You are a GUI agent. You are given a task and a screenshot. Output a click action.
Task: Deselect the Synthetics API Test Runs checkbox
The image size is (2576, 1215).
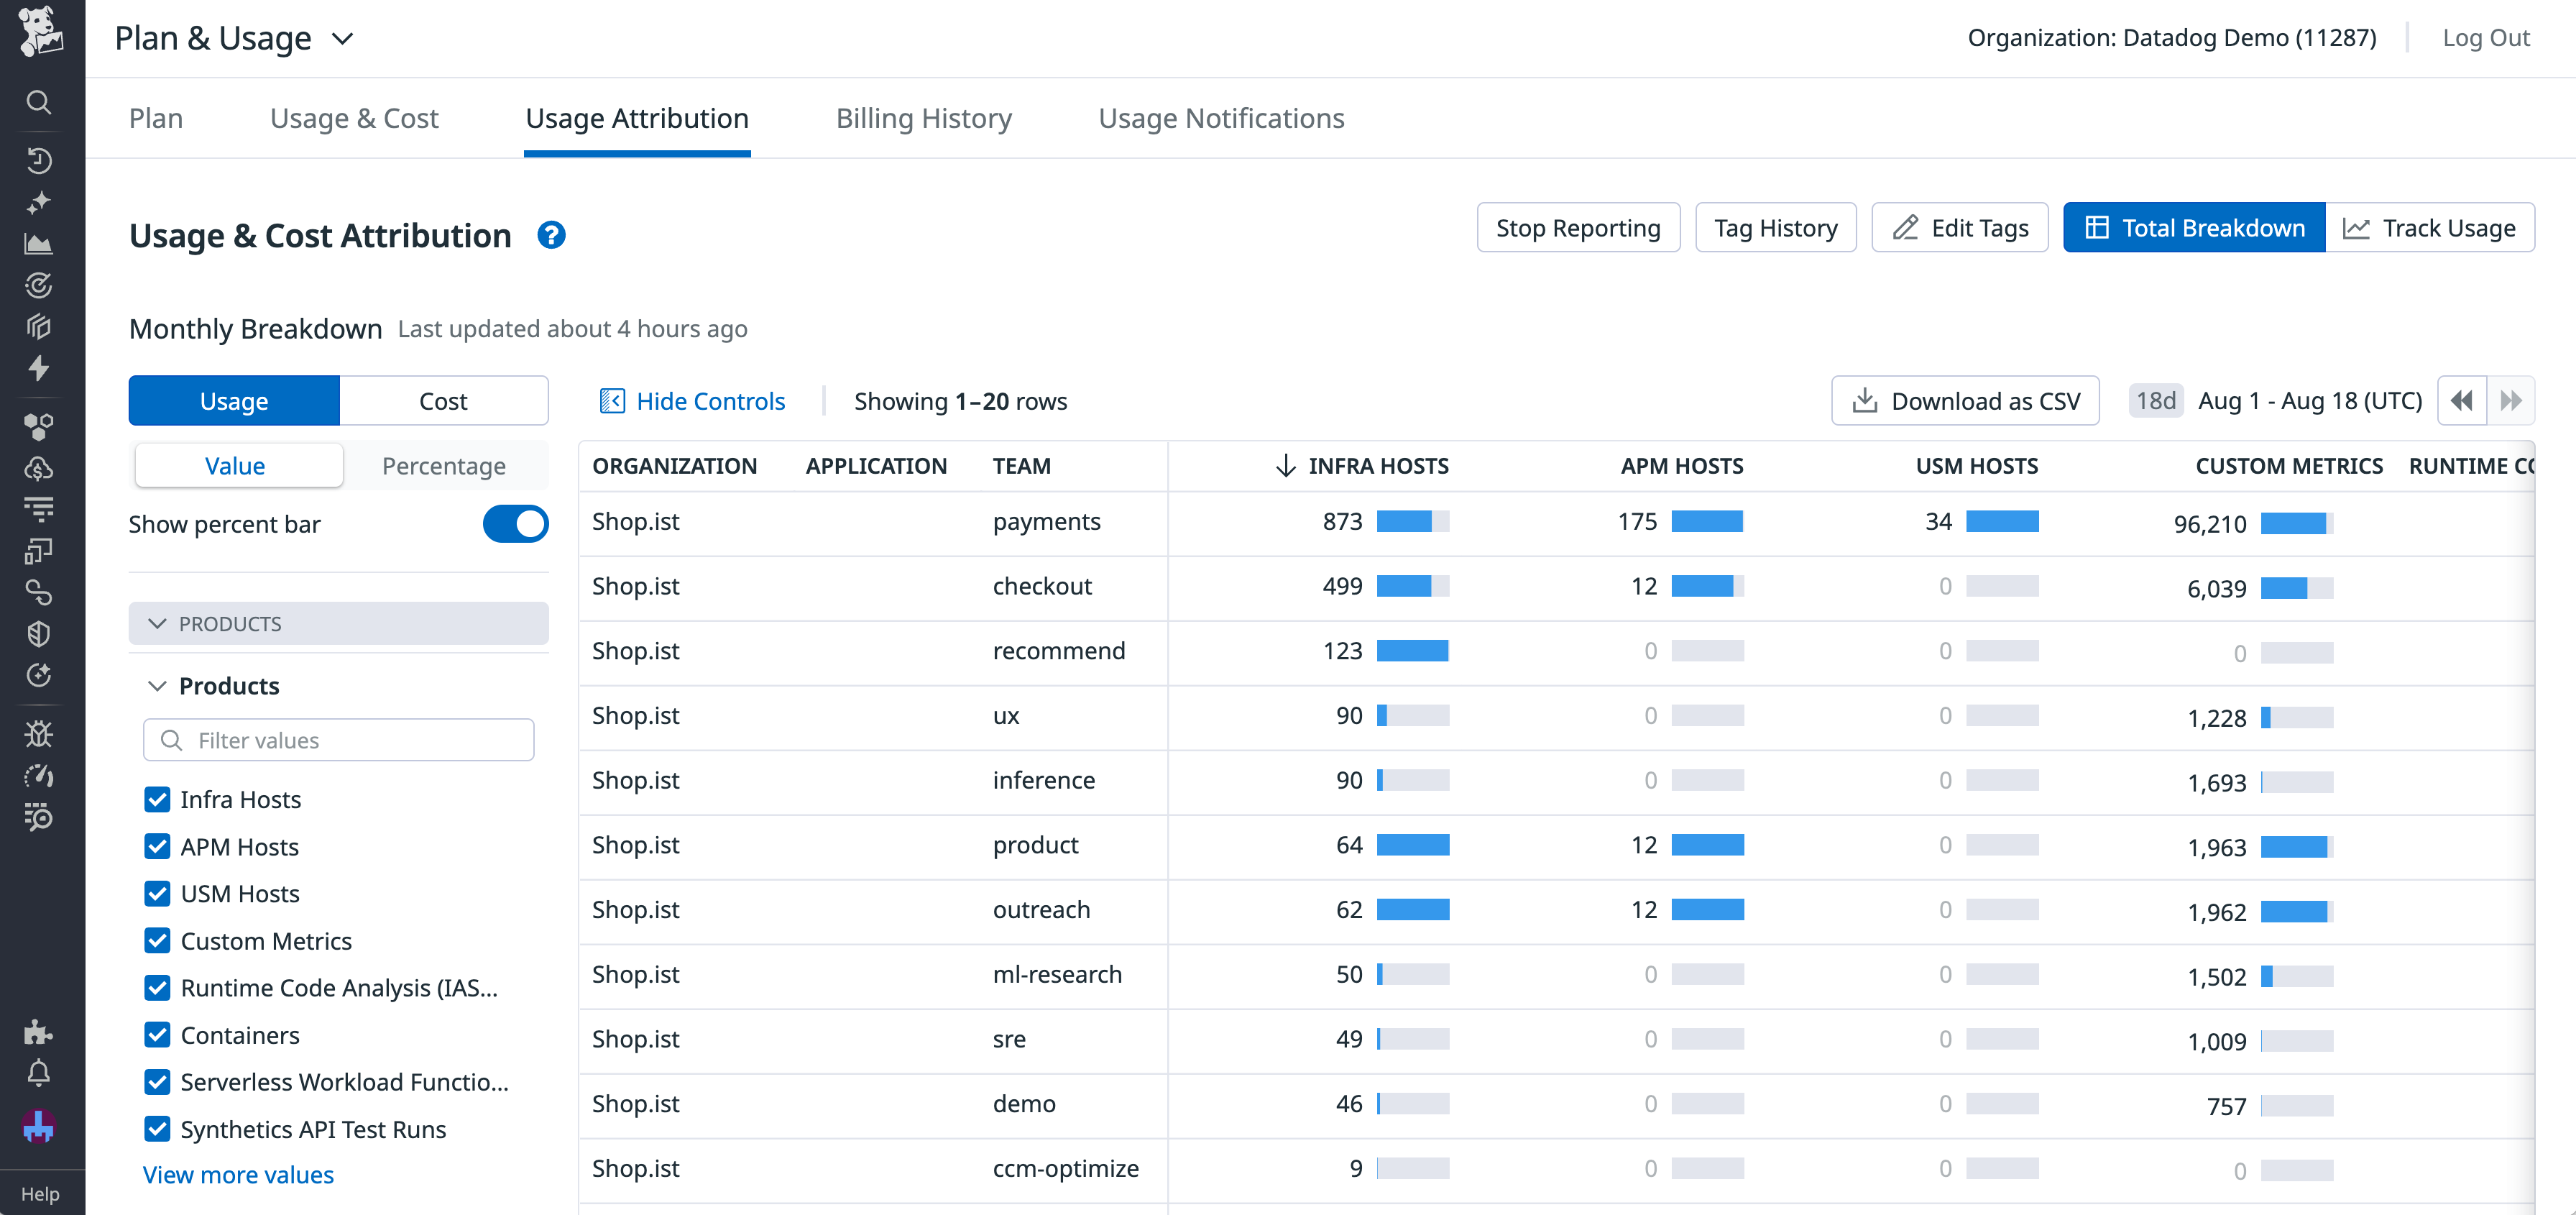157,1129
